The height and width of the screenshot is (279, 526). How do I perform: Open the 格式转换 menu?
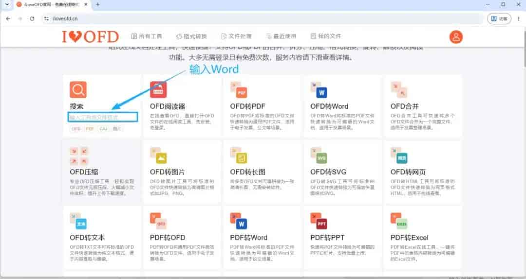191,36
